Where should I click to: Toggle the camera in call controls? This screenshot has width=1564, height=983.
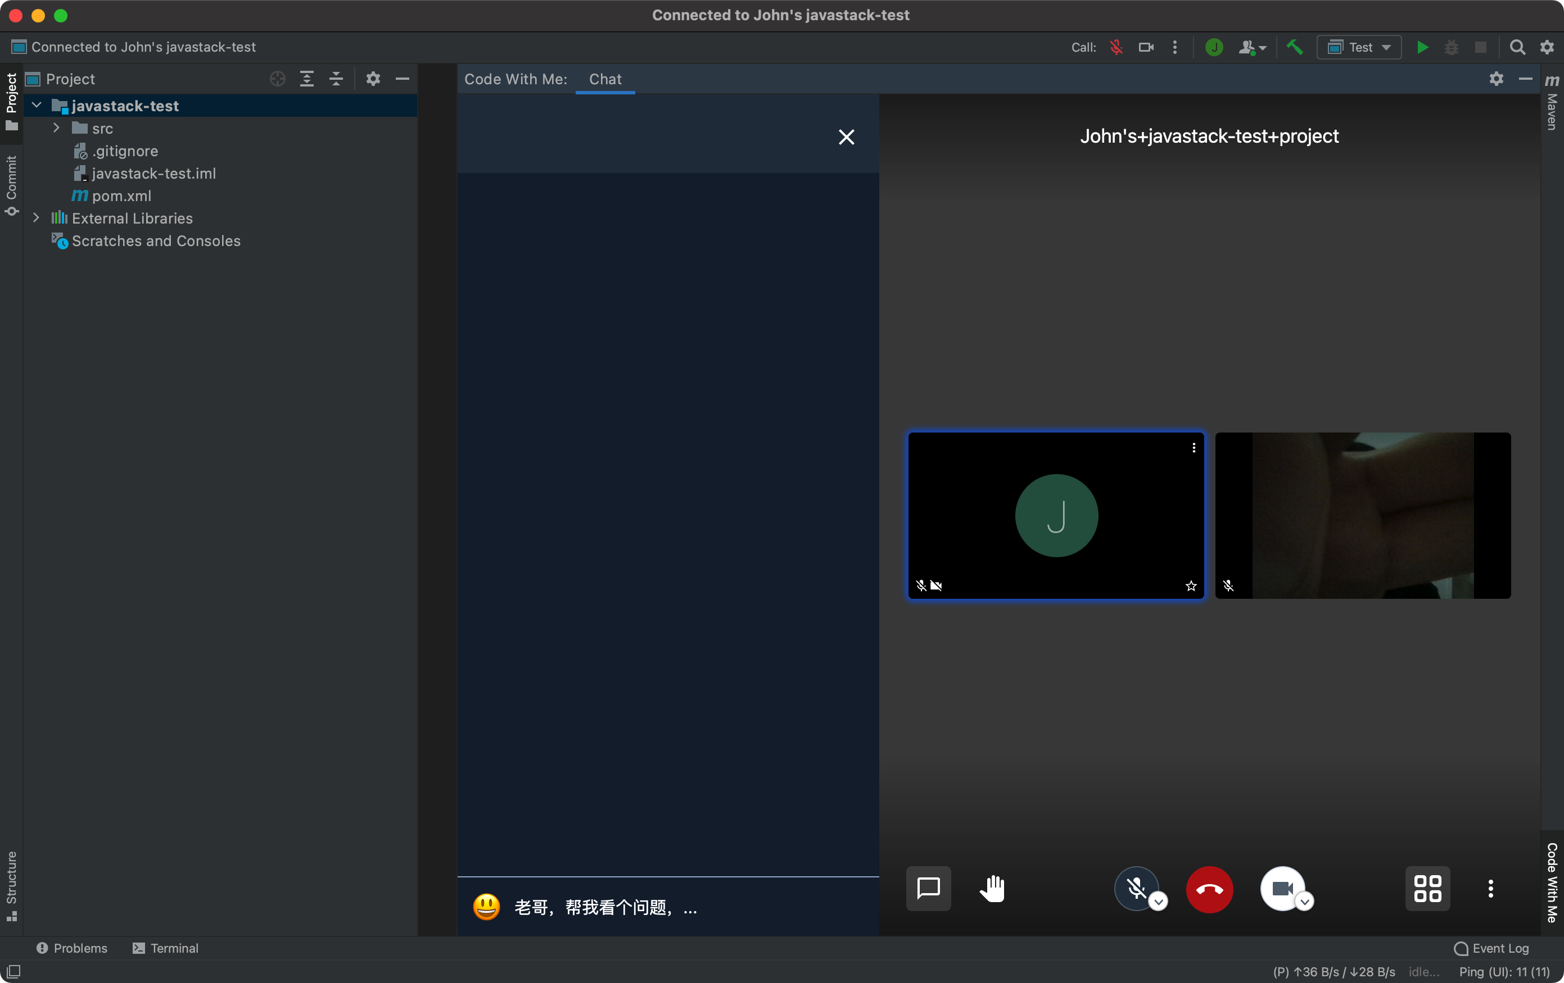pyautogui.click(x=1281, y=888)
